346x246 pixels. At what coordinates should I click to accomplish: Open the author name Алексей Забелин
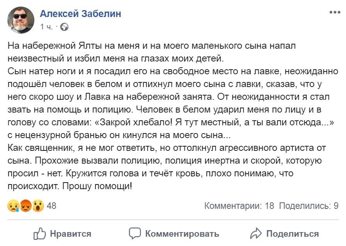80,14
